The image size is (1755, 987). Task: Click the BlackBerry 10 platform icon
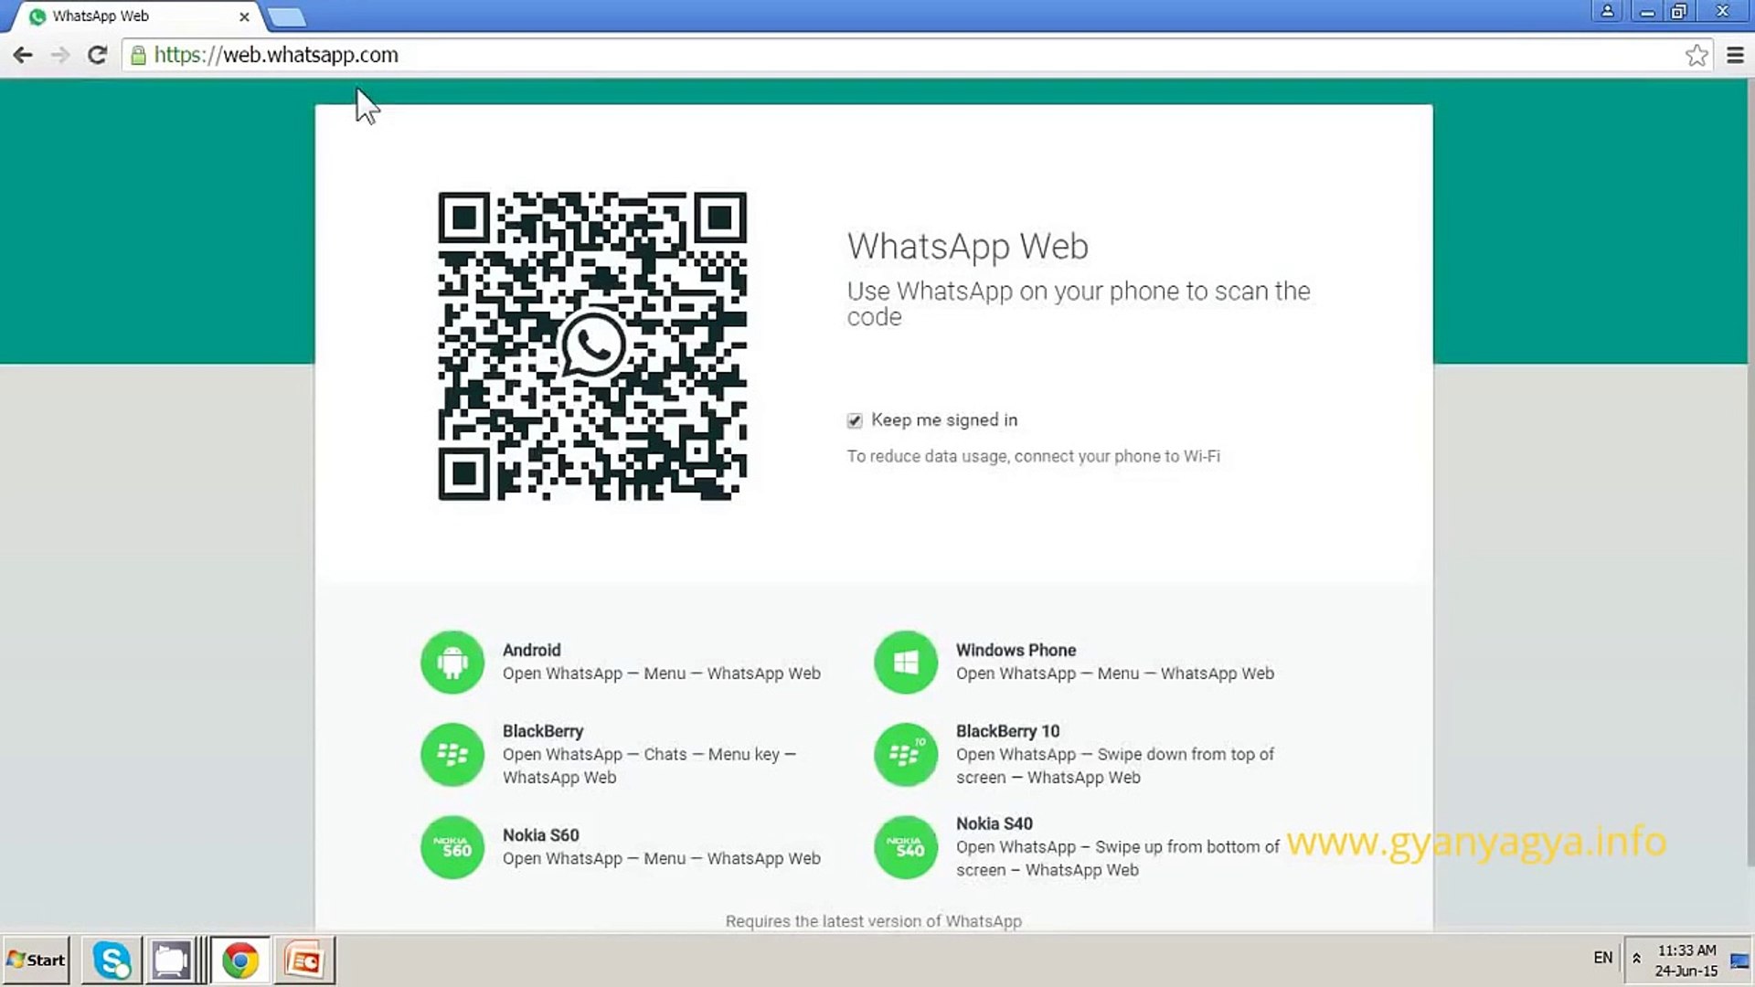point(906,754)
